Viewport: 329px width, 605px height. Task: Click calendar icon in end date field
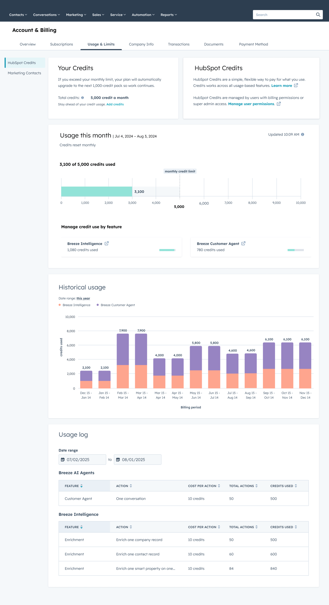[x=118, y=460]
